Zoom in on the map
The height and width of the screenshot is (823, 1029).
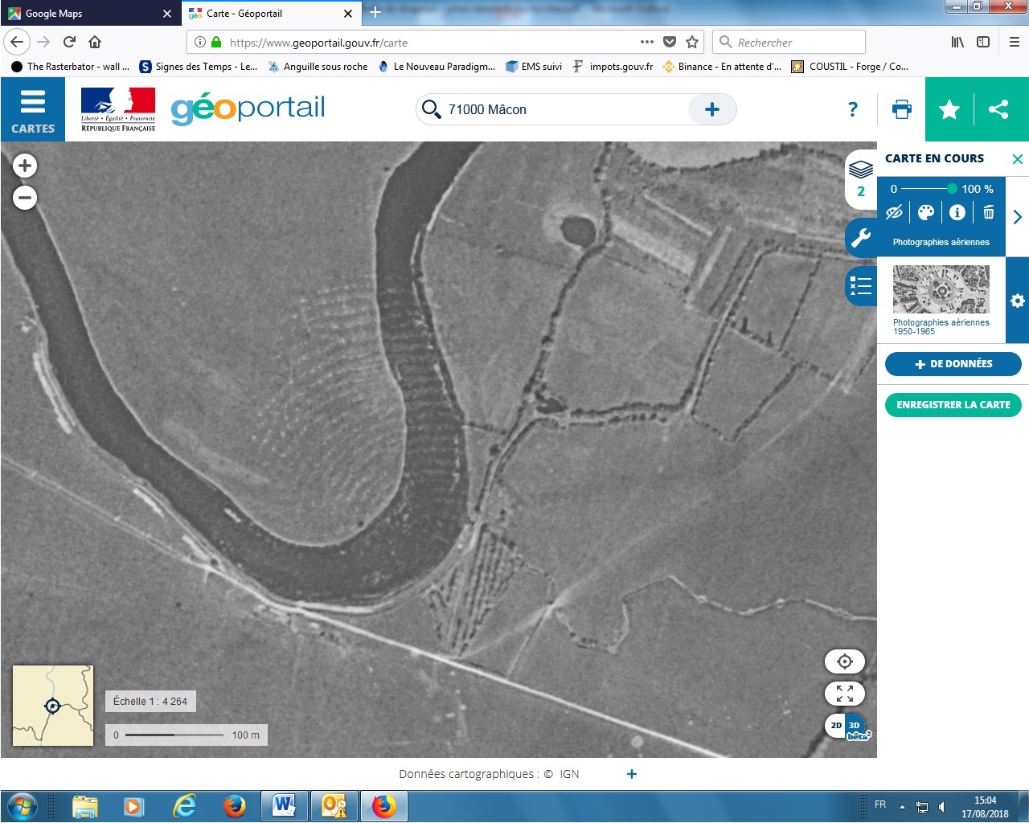[25, 166]
